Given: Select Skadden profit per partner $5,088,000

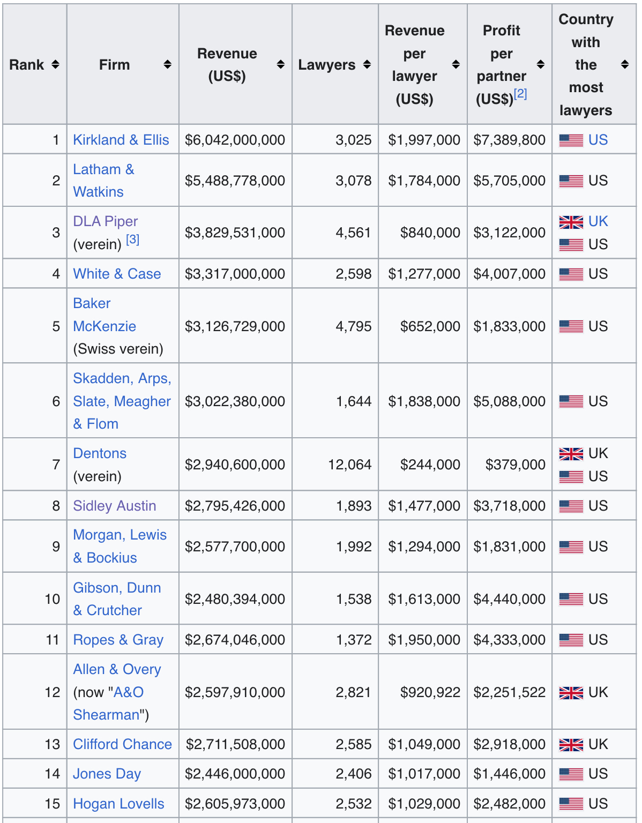Looking at the screenshot, I should tap(510, 401).
